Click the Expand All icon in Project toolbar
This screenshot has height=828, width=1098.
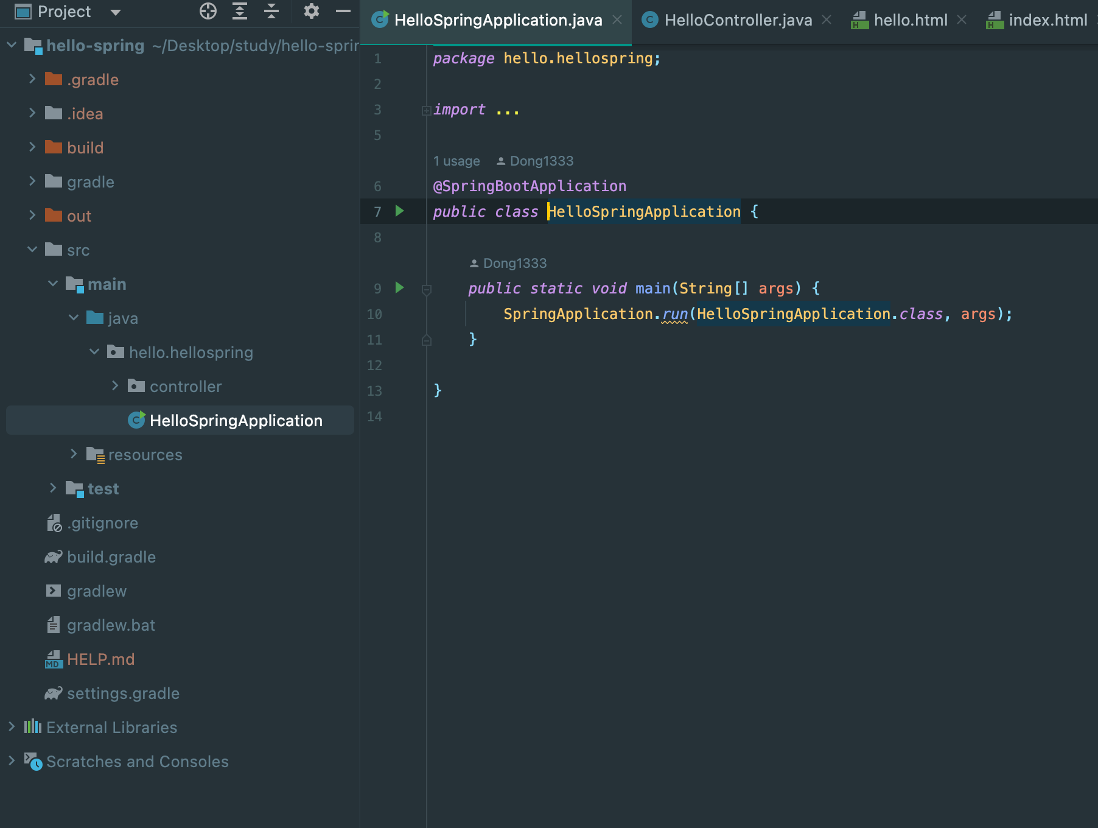(x=240, y=11)
